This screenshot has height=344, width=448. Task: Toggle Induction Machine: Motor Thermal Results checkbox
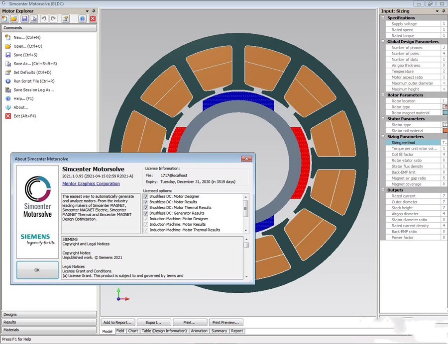(146, 230)
